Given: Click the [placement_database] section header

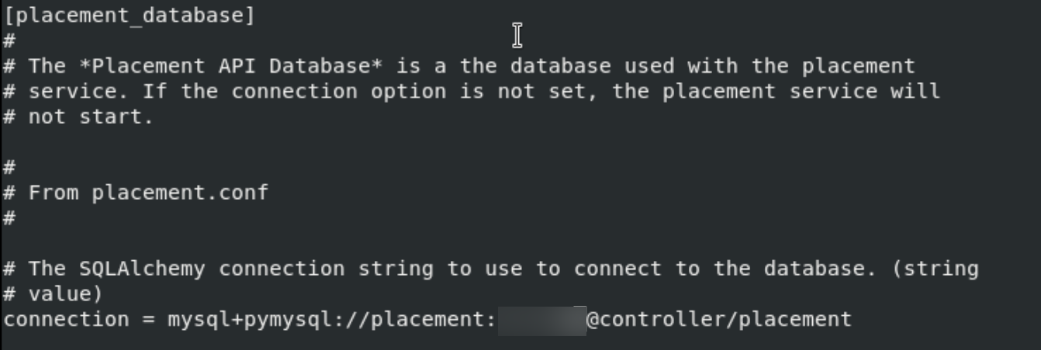Looking at the screenshot, I should point(129,15).
